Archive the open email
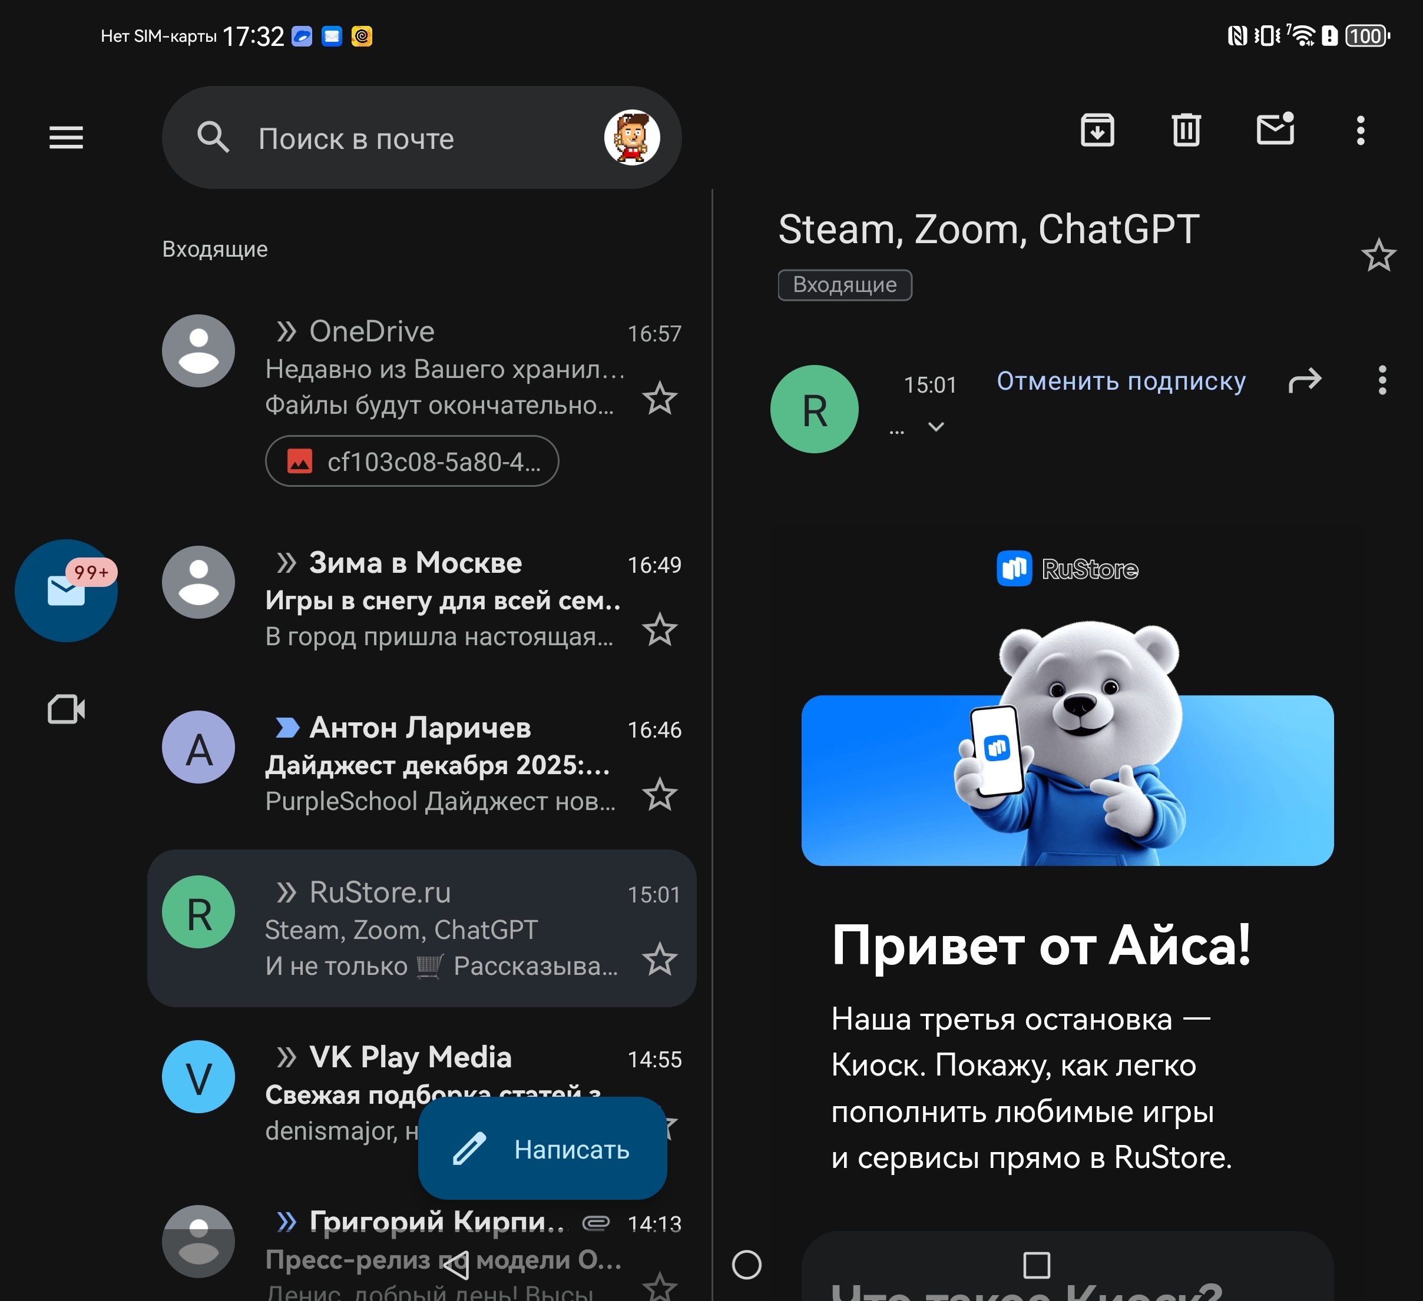 coord(1097,131)
